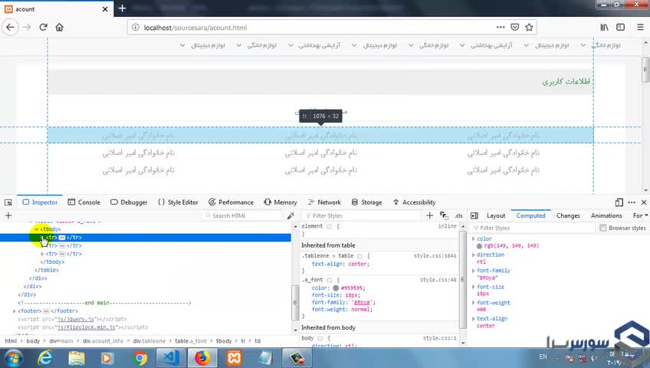Open the overflow sidebar tabs dropdown arrow
650x368 pixels.
646,215
